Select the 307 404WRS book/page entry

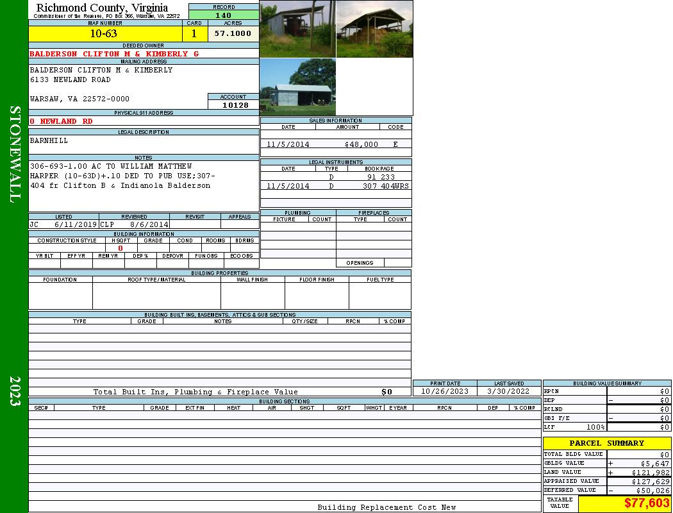[386, 186]
